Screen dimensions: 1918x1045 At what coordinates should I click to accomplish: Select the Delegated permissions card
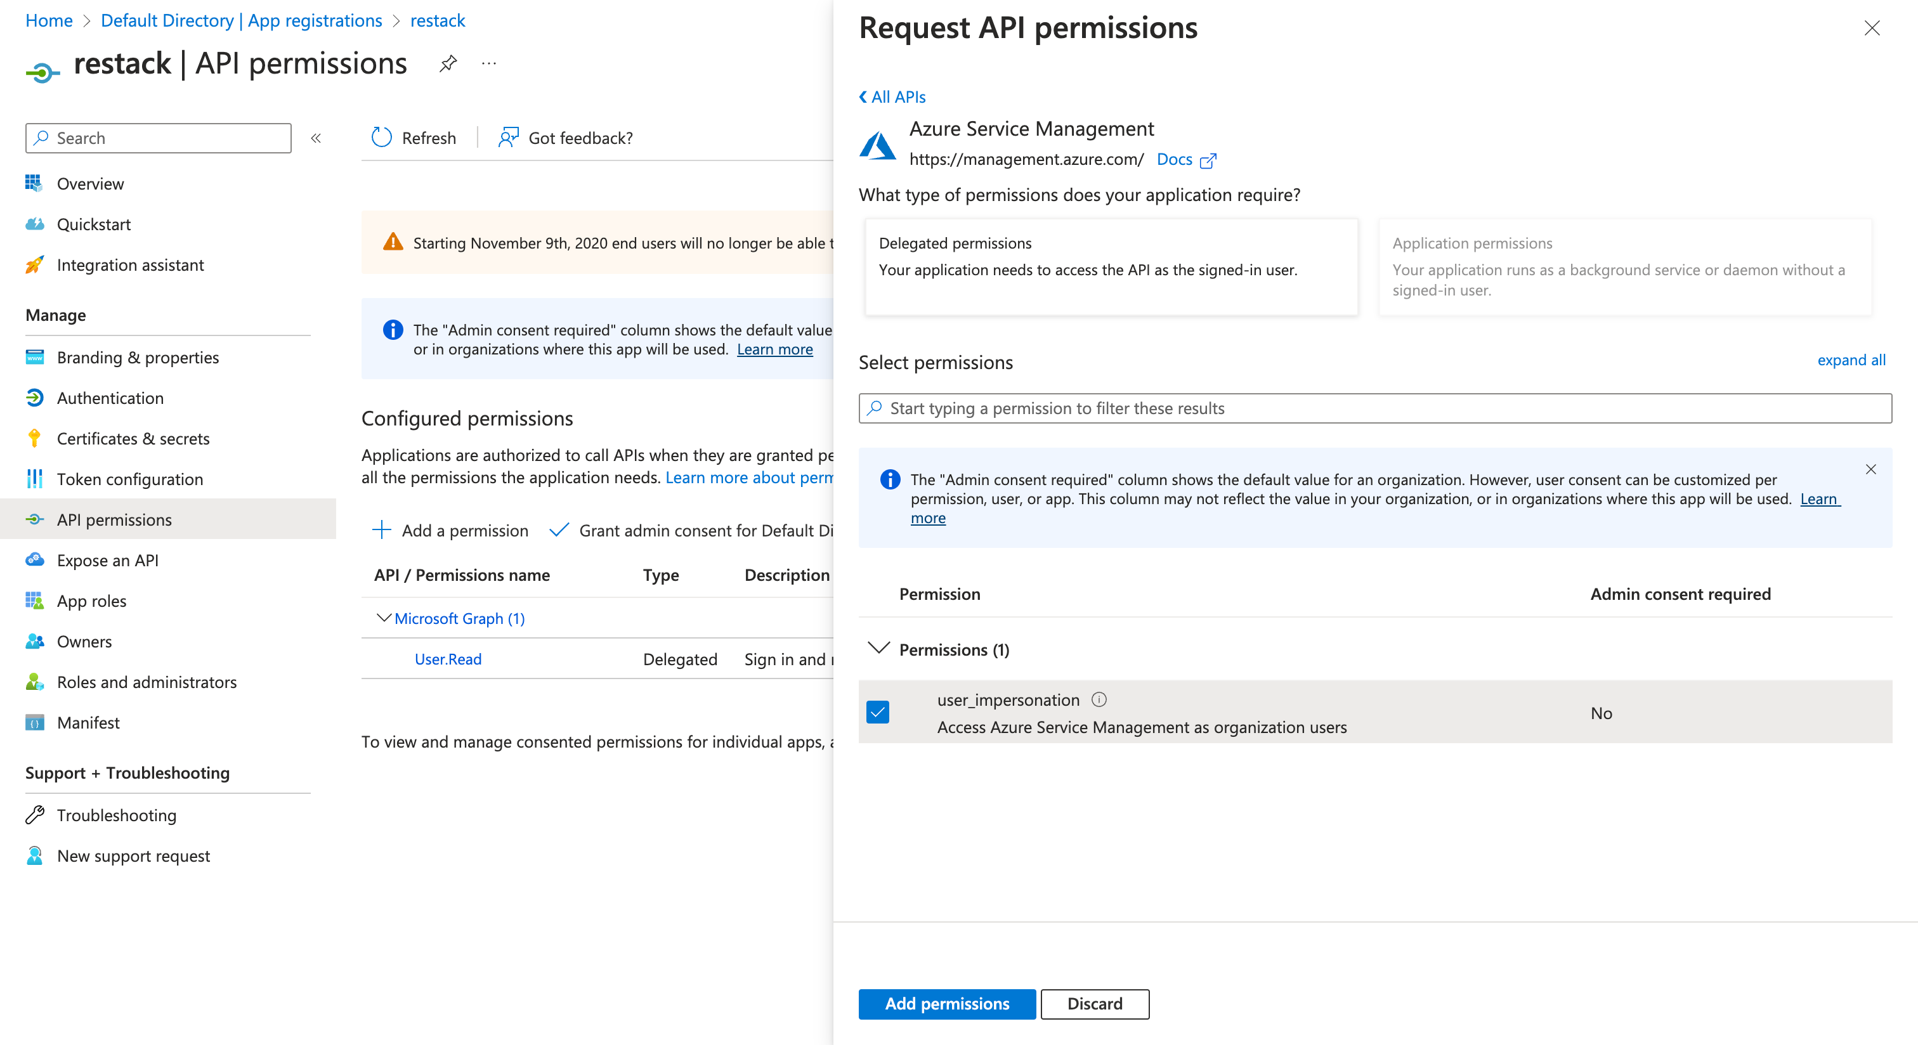pyautogui.click(x=1111, y=266)
